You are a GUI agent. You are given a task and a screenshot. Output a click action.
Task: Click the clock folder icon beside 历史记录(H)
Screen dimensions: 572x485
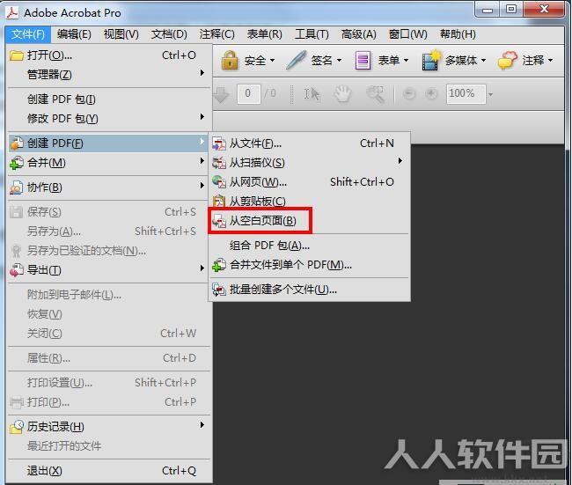[17, 427]
